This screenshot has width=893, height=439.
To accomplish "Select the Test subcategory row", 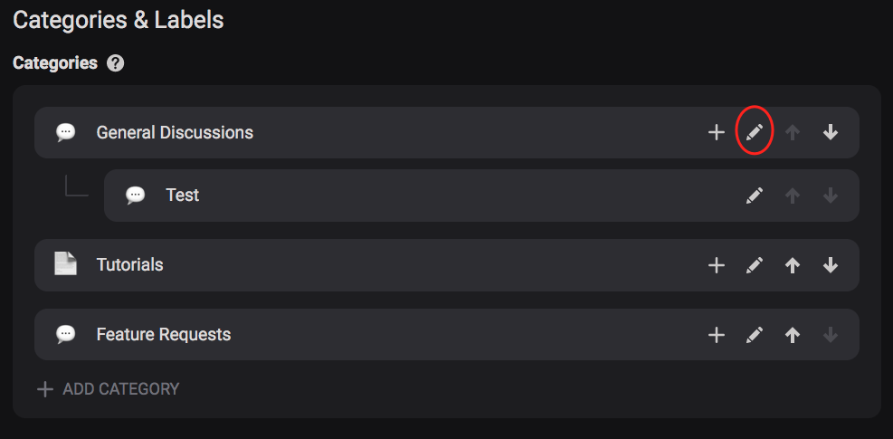I will point(481,196).
